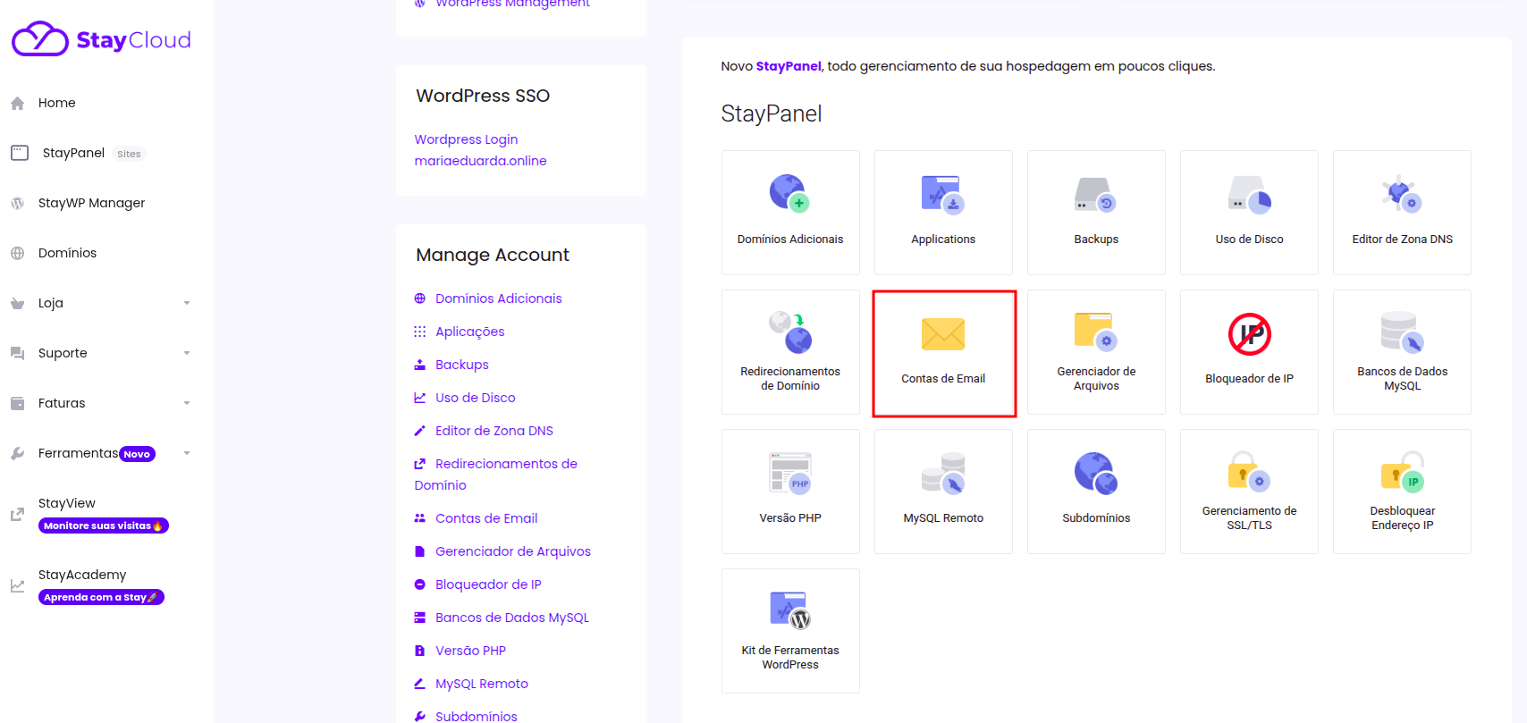Screen dimensions: 1527x723
Task: Open Subdomínios list link
Action: pyautogui.click(x=476, y=716)
